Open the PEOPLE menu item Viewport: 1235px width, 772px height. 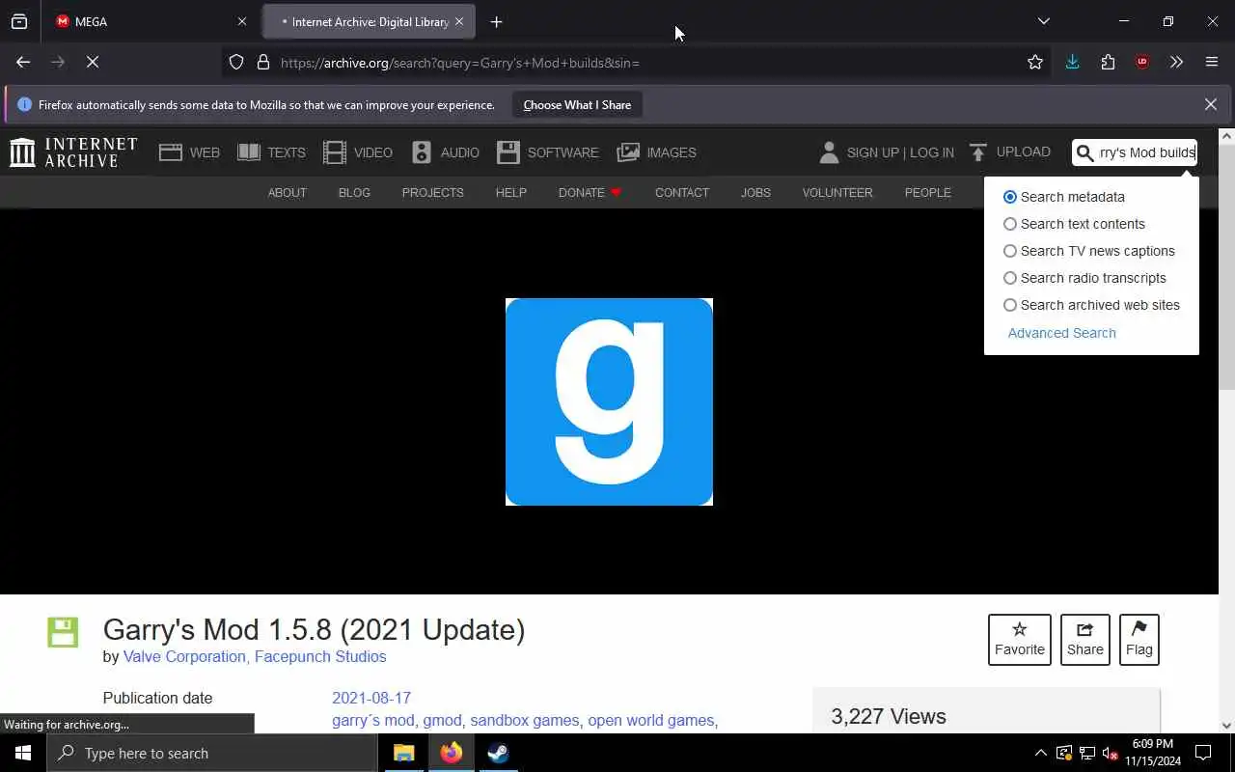[927, 192]
